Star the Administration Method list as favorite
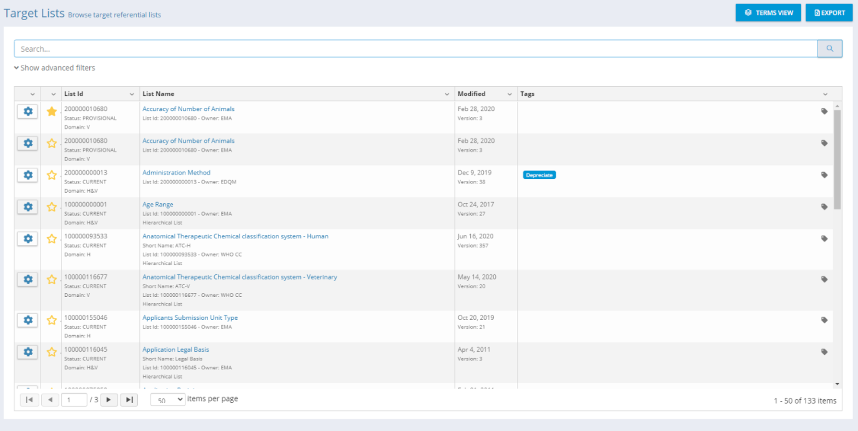The height and width of the screenshot is (431, 858). click(52, 175)
